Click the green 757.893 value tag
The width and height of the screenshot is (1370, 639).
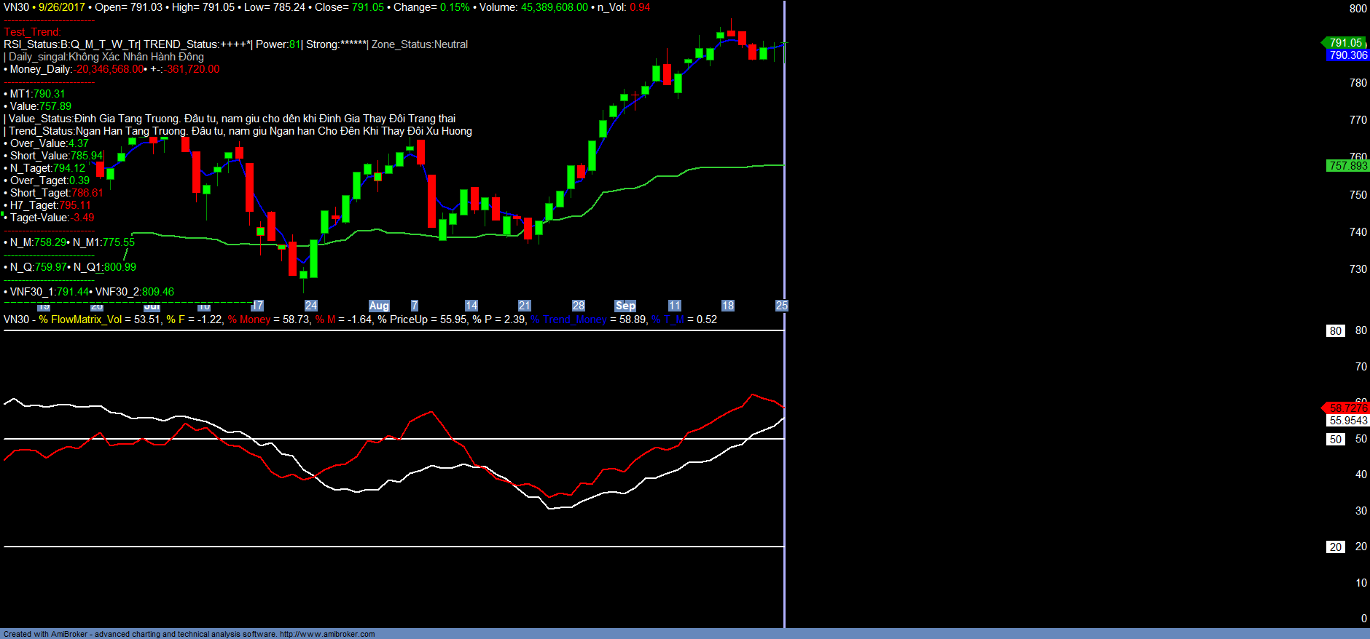coord(1348,166)
